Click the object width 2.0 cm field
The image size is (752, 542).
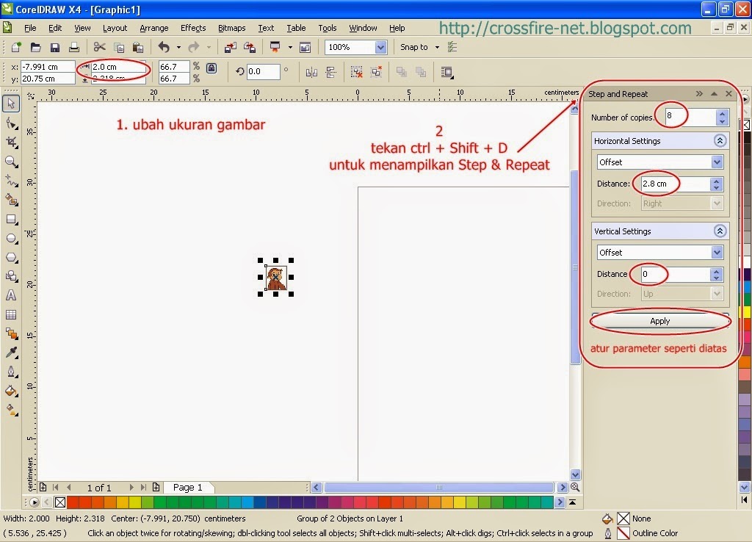118,67
